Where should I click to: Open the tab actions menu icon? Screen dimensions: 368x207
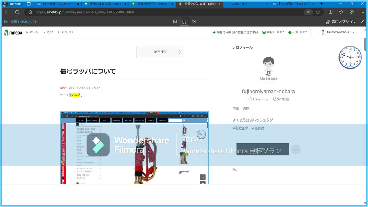29,4
